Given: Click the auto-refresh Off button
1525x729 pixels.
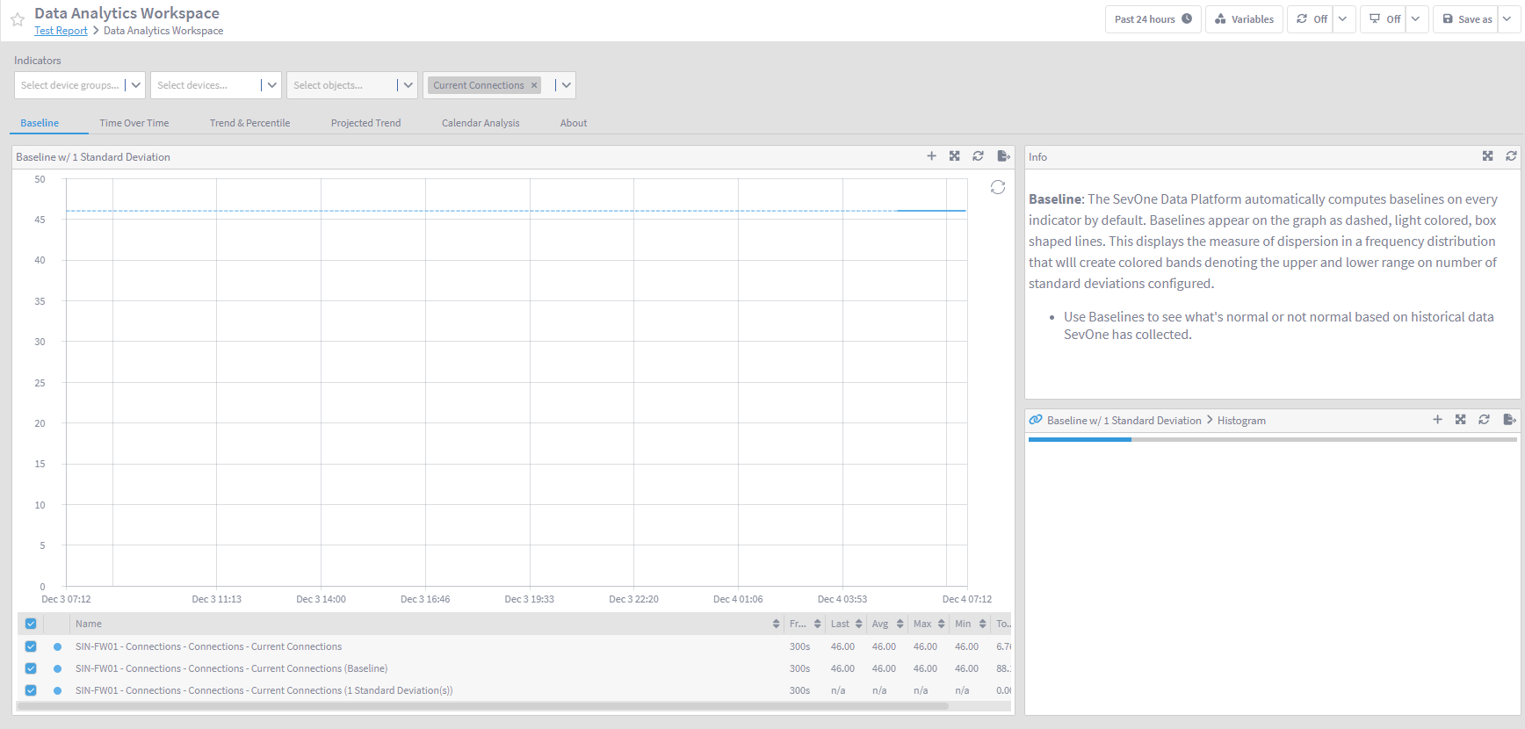Looking at the screenshot, I should coord(1311,19).
